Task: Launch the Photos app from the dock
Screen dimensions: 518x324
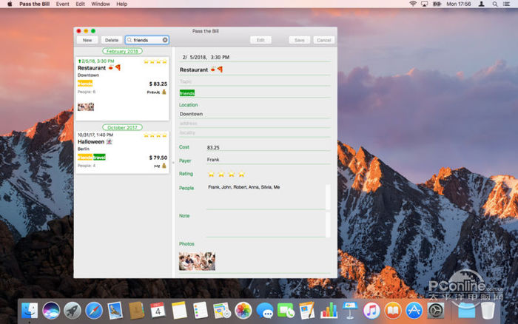Action: [243, 310]
